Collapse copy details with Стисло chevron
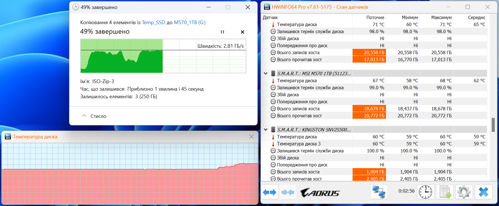 (84, 116)
